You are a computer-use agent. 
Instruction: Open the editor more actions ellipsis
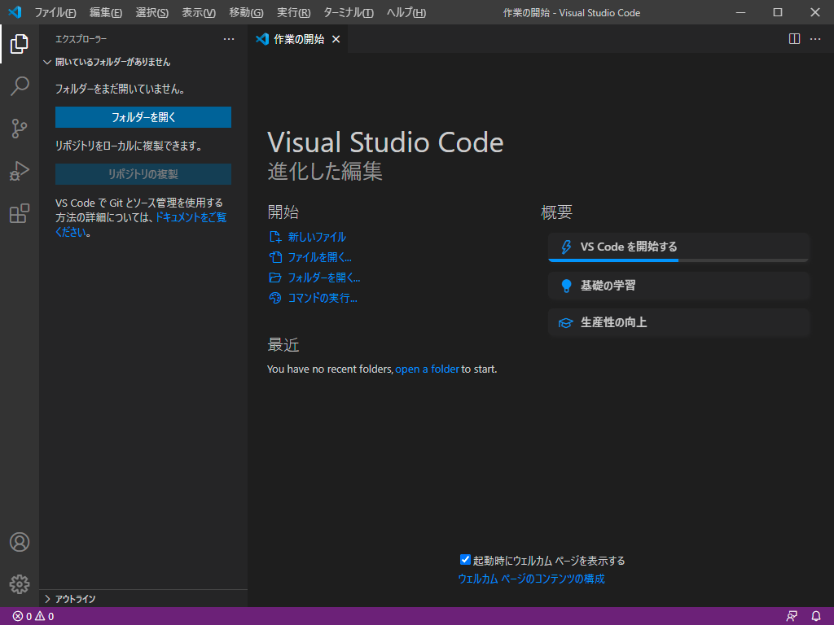pos(815,39)
